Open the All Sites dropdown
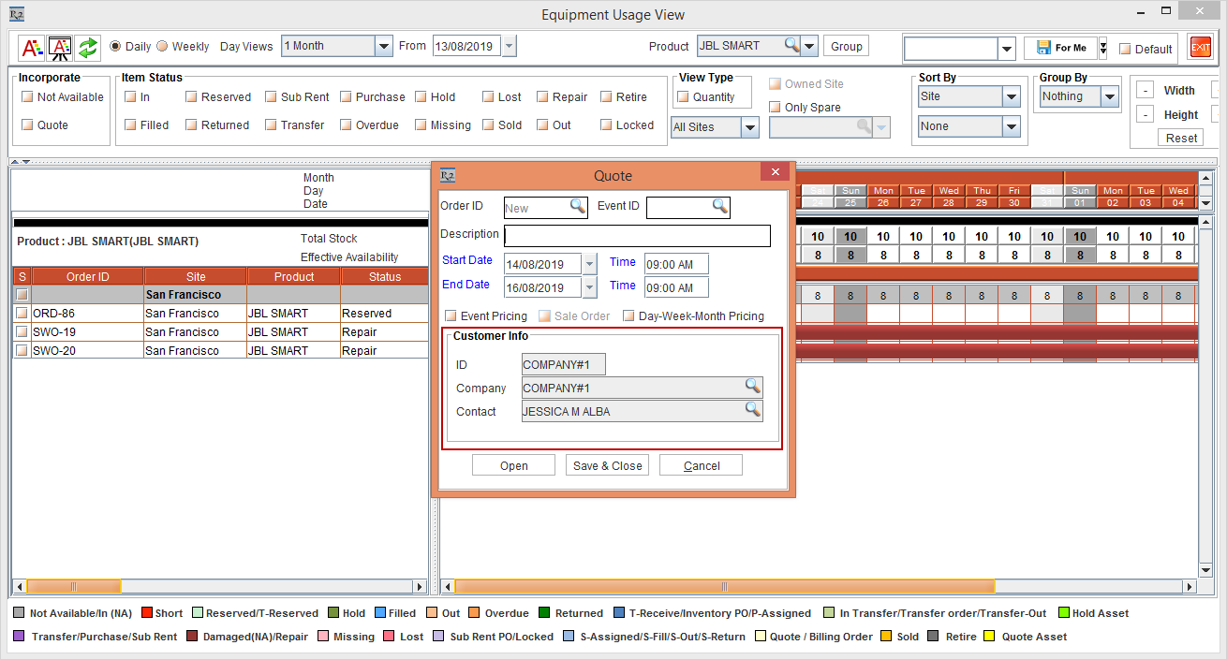The width and height of the screenshot is (1227, 660). 749,127
